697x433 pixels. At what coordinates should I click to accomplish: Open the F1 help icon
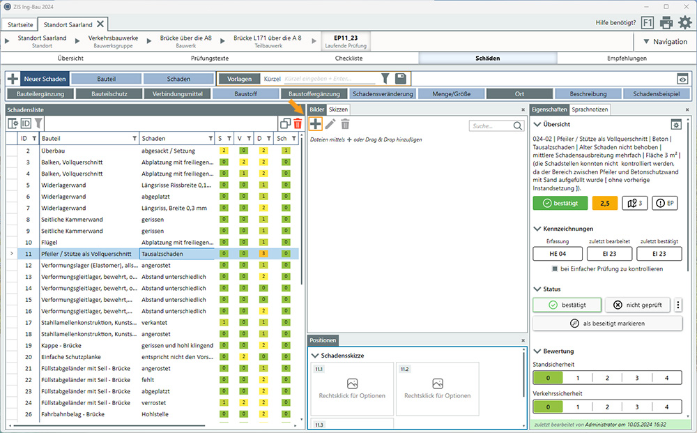click(648, 23)
